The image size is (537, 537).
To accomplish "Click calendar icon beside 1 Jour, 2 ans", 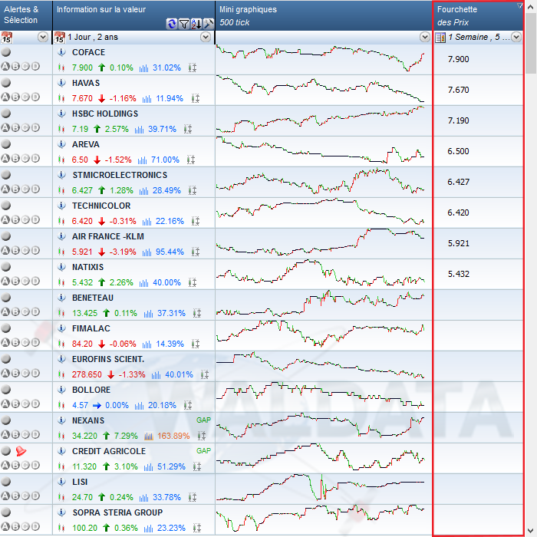I will (60, 37).
